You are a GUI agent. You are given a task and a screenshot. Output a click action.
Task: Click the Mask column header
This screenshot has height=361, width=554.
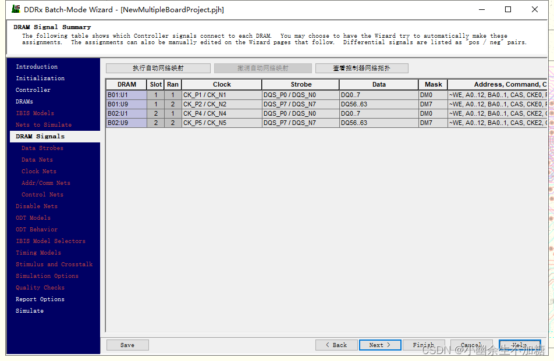pyautogui.click(x=433, y=85)
